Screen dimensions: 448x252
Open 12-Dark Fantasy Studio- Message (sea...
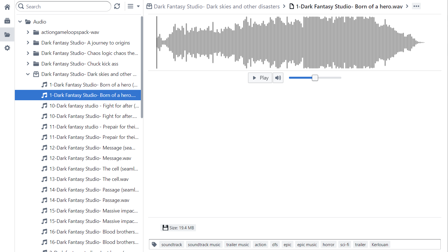click(78, 148)
